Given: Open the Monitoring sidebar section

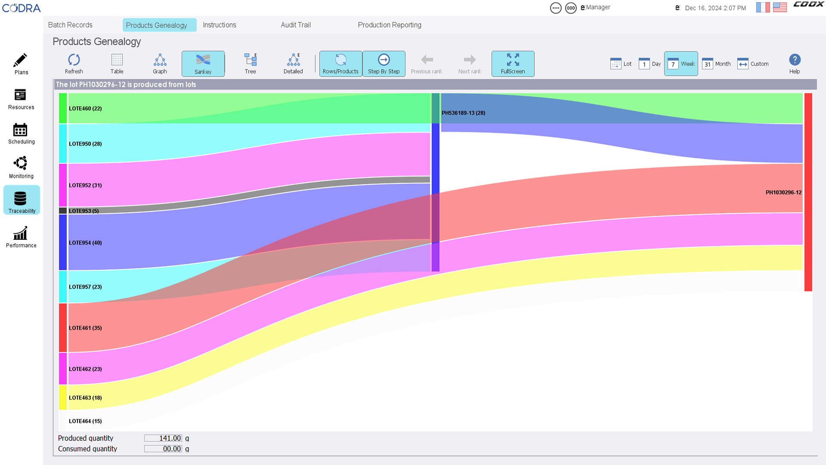Looking at the screenshot, I should coord(21,168).
